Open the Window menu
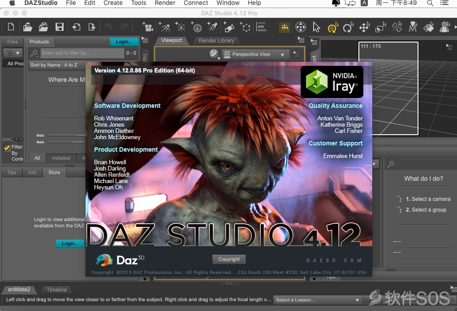The image size is (457, 311). click(x=228, y=3)
